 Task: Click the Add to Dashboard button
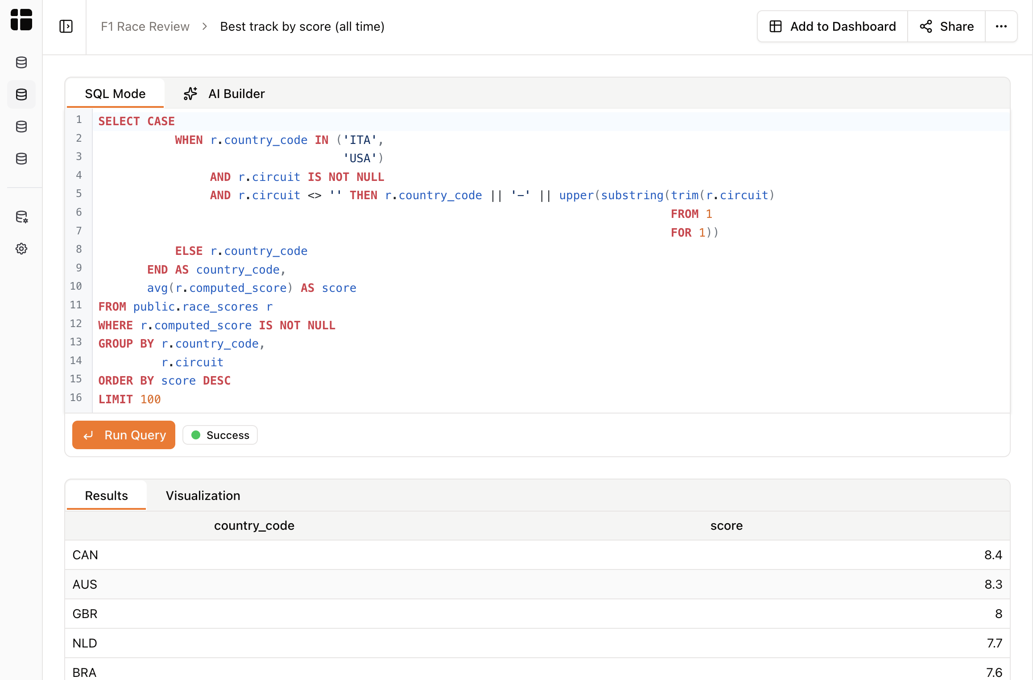[832, 26]
